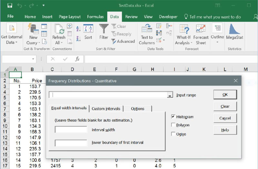Open Advanced filter options
Image resolution: width=258 pixels, height=169 pixels.
[123, 41]
